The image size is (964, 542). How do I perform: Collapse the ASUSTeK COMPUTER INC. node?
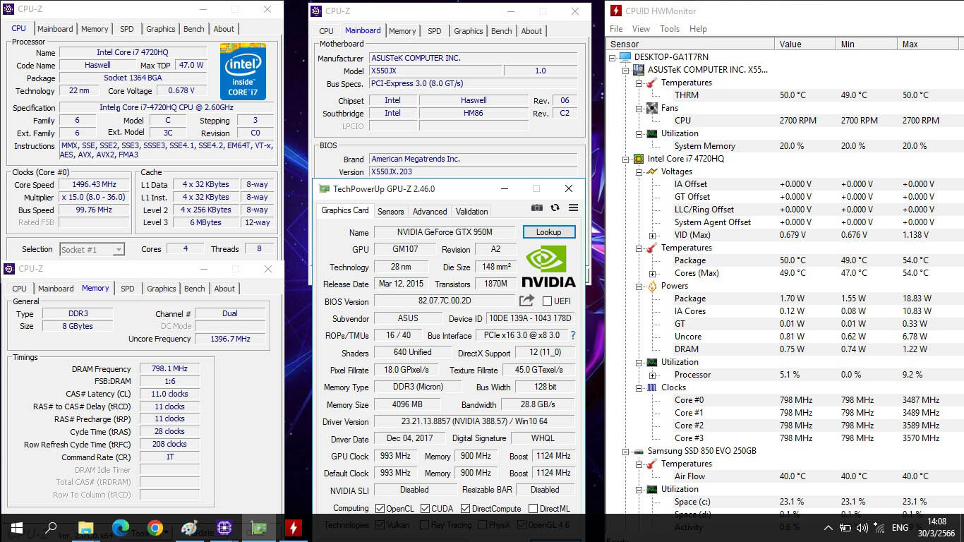625,70
